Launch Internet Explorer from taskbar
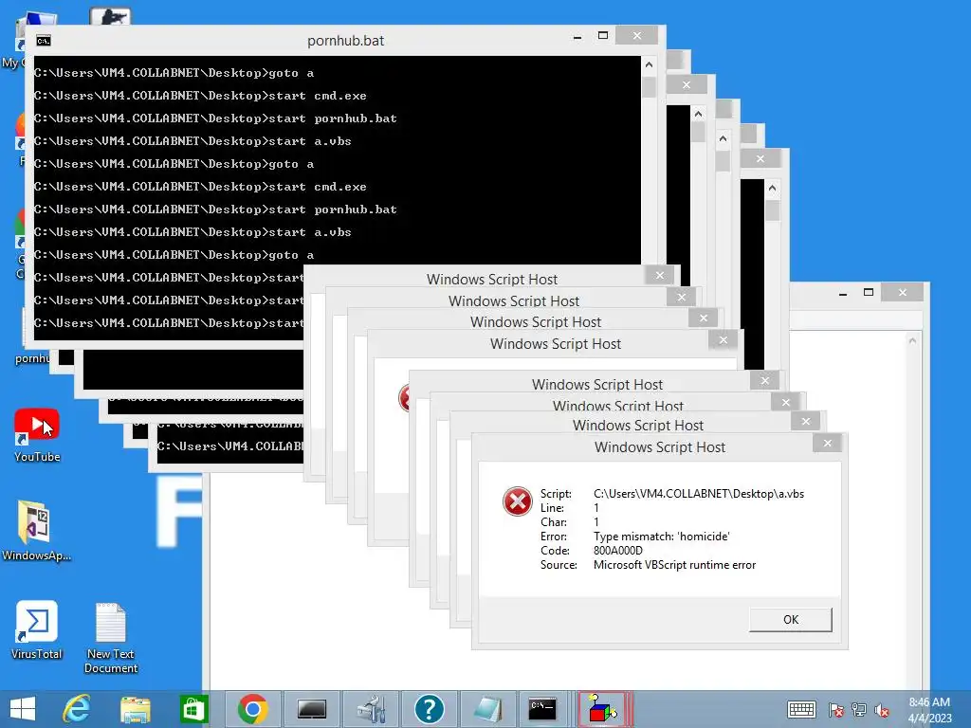Viewport: 971px width, 728px height. 77,709
